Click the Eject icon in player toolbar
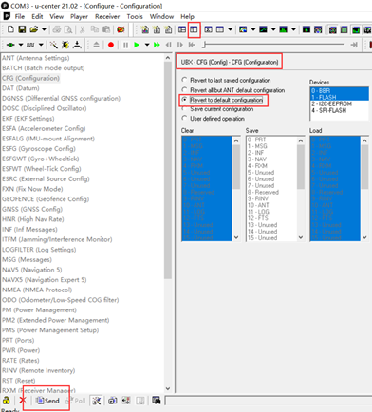This screenshot has width=372, height=412. 96,45
